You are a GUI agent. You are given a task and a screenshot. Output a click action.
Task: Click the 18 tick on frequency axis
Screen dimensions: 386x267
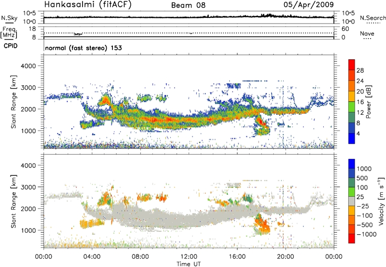click(x=32, y=29)
